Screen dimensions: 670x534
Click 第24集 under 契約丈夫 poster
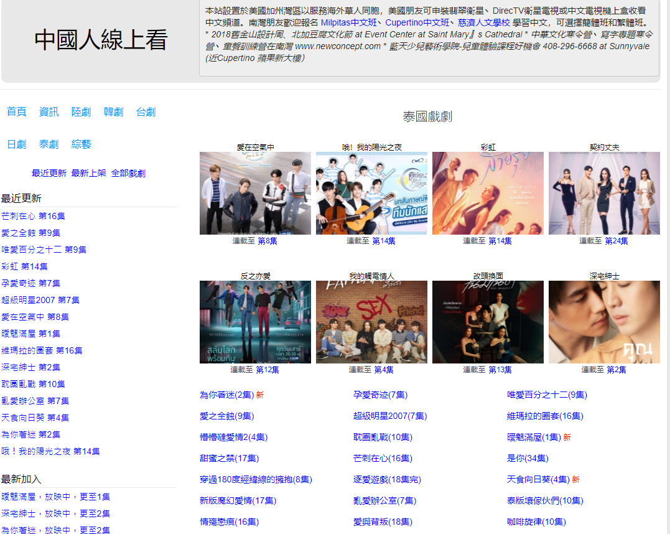coord(616,241)
